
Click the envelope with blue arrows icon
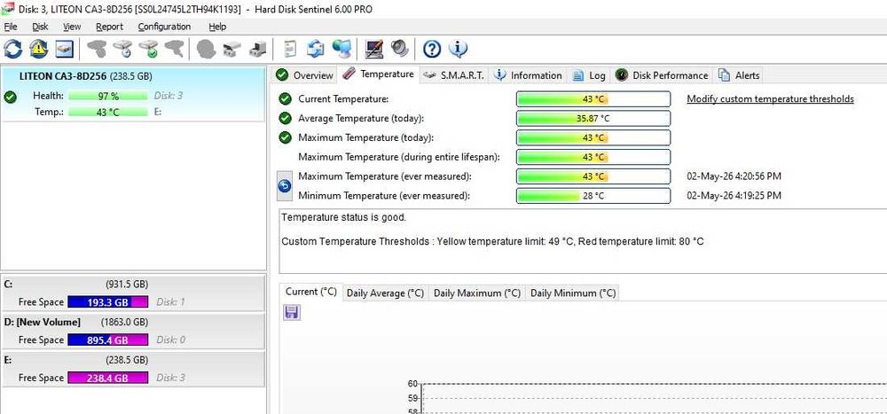pyautogui.click(x=316, y=50)
